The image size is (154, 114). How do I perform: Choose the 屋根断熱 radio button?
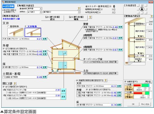tap(8, 26)
